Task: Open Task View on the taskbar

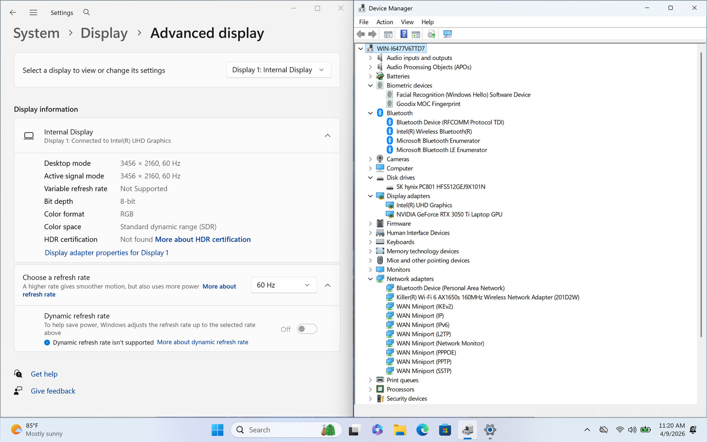Action: pyautogui.click(x=354, y=430)
